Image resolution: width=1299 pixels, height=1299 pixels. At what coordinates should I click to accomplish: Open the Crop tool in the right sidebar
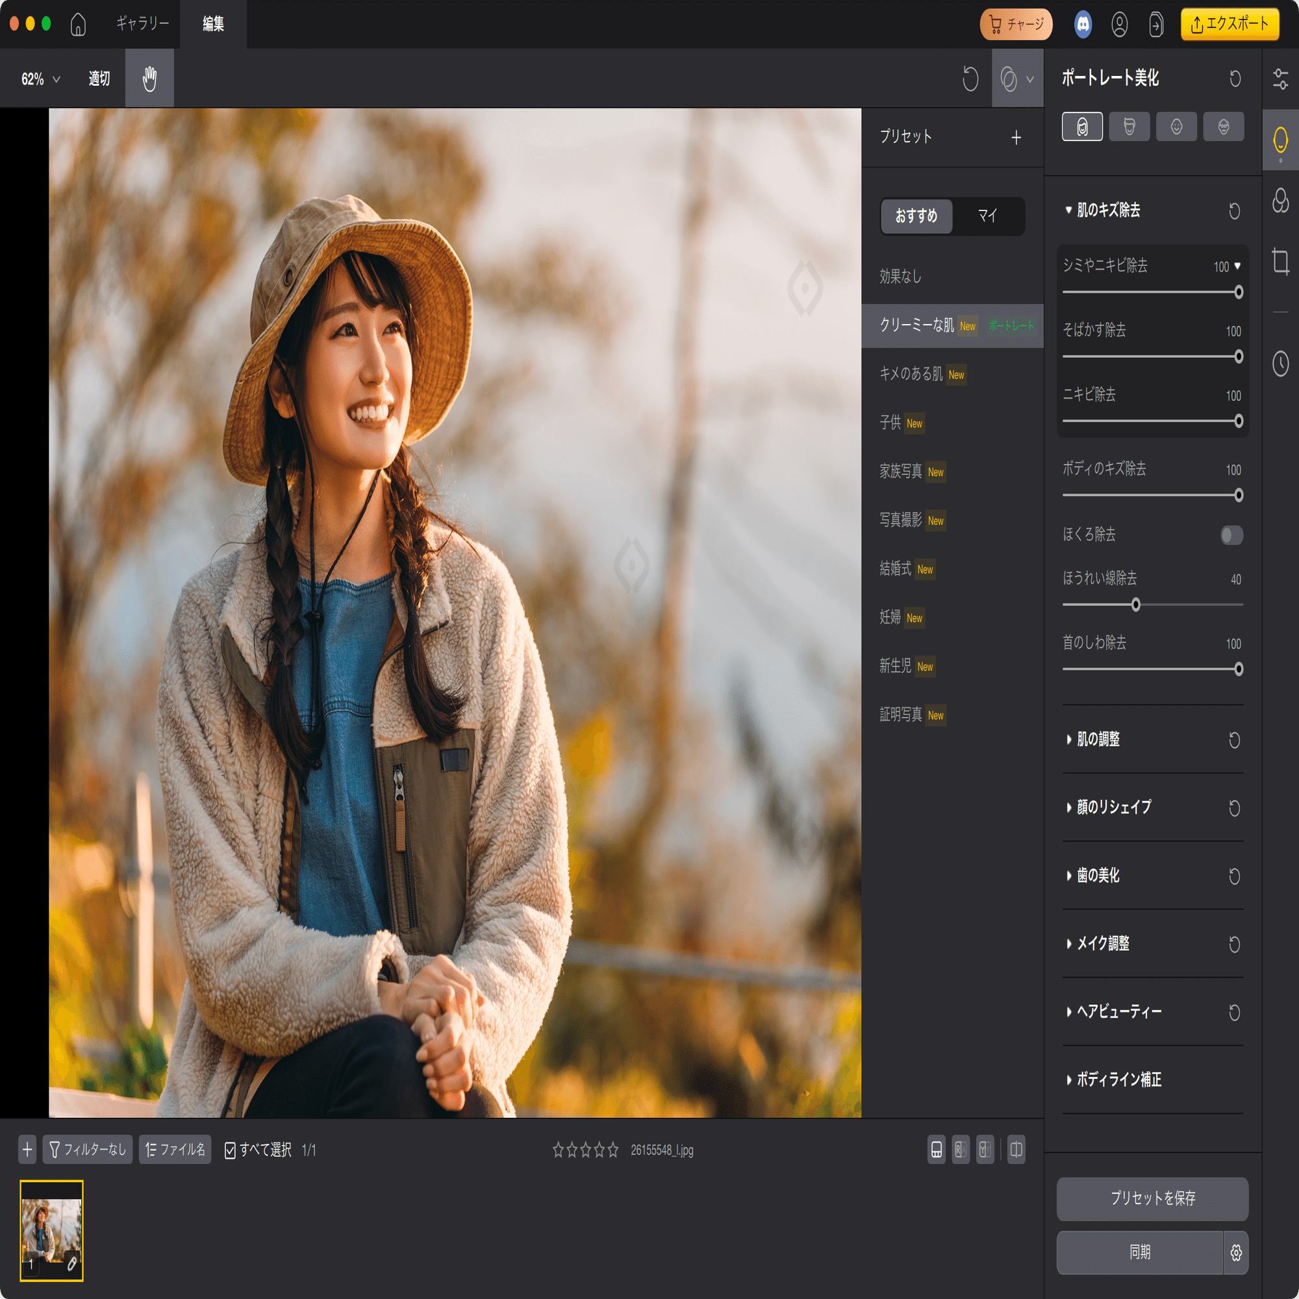click(x=1280, y=262)
